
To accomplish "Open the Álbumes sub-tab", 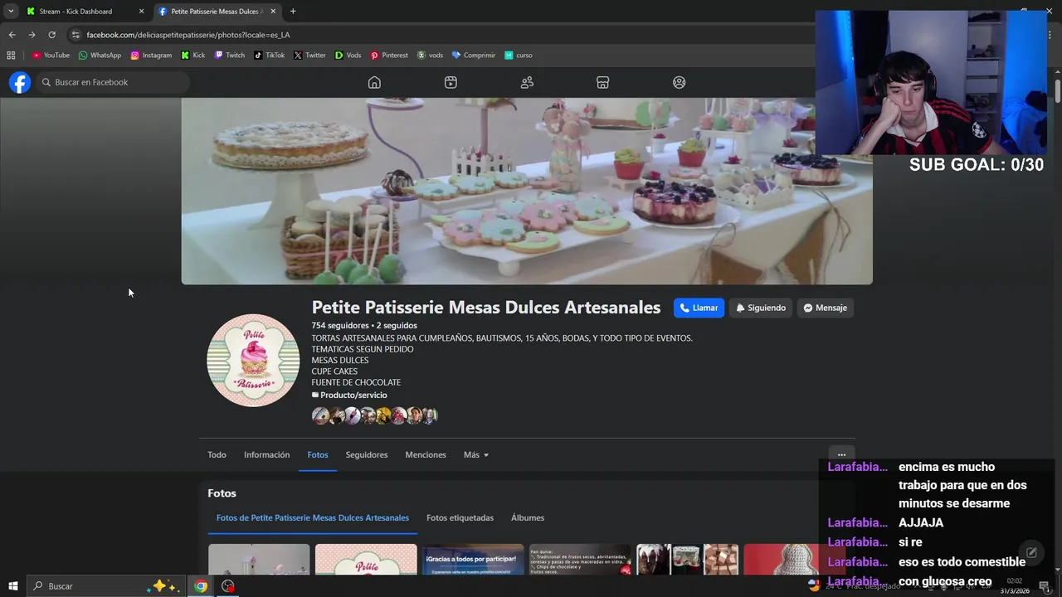I will [x=528, y=518].
